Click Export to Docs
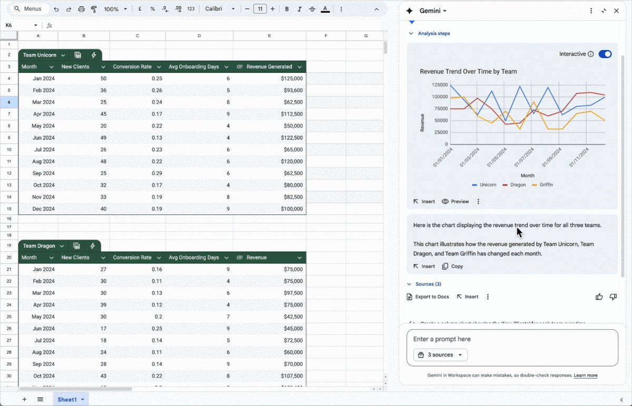 point(428,297)
